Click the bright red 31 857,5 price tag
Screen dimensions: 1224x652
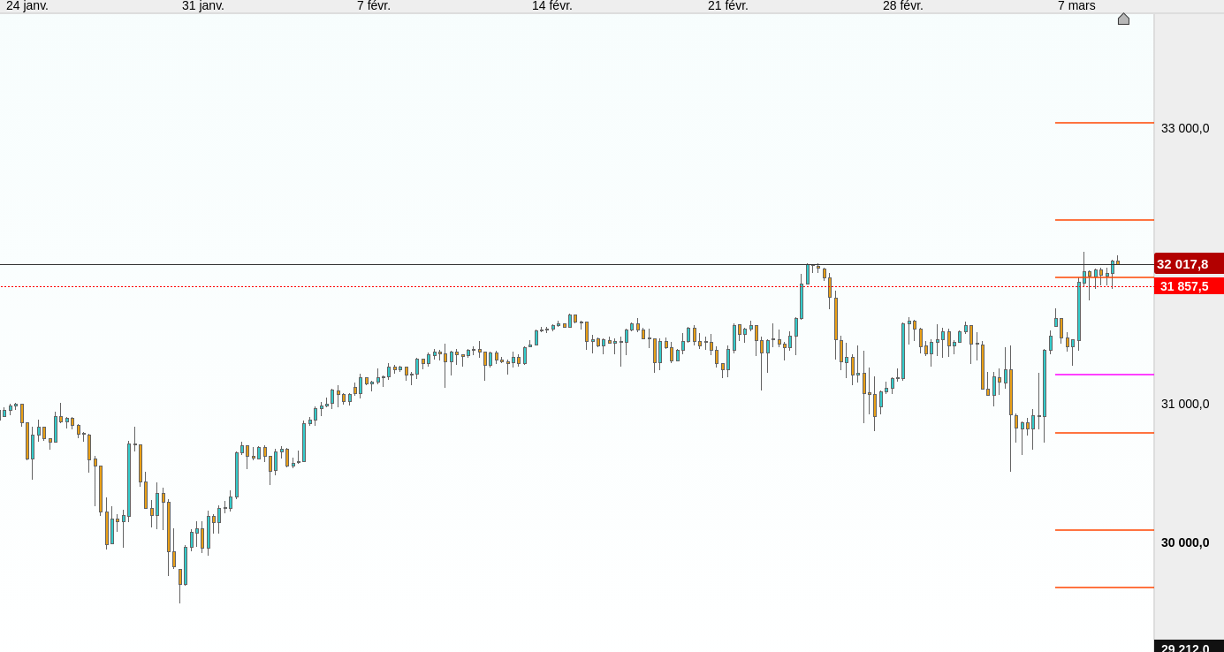tap(1189, 286)
